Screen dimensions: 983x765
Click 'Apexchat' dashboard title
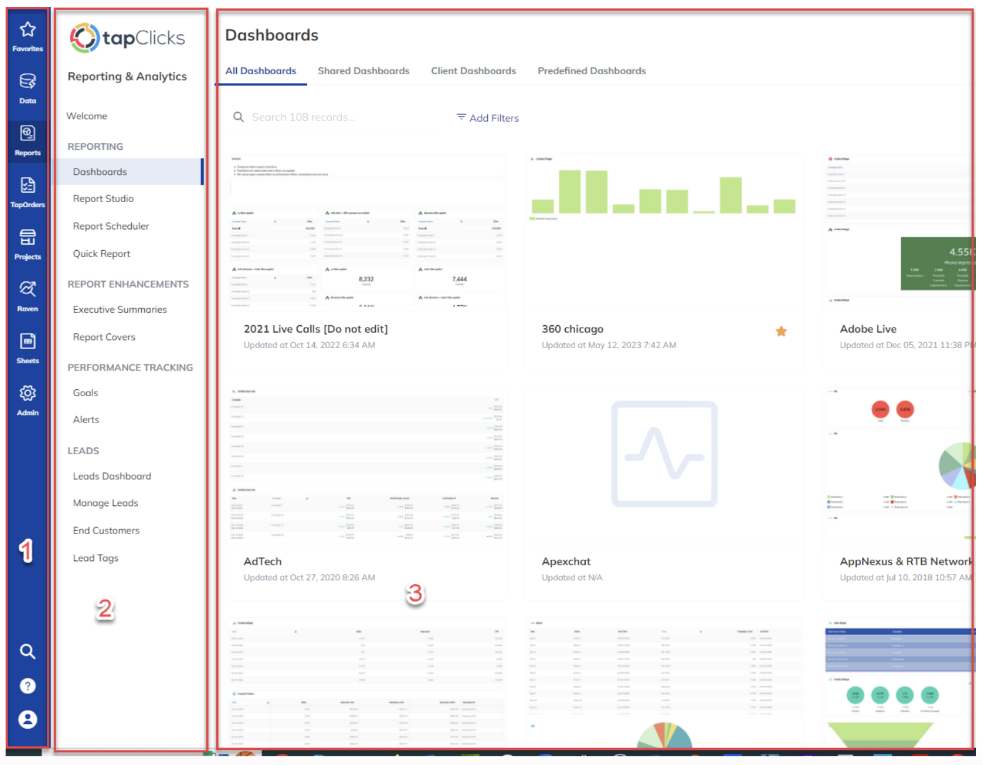566,562
